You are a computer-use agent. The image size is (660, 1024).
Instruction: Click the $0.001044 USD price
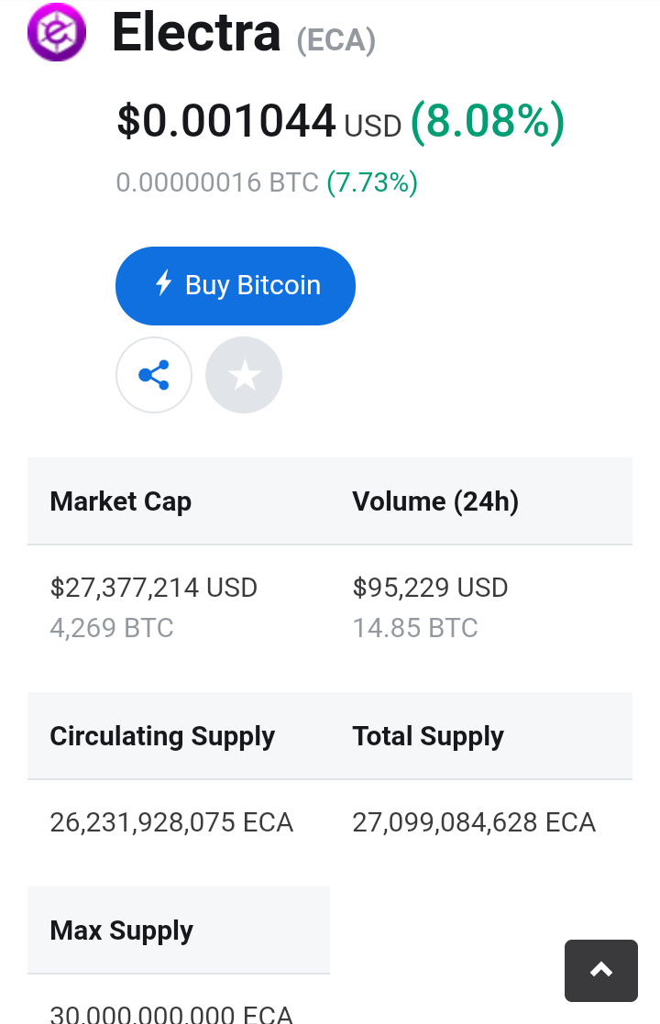259,122
